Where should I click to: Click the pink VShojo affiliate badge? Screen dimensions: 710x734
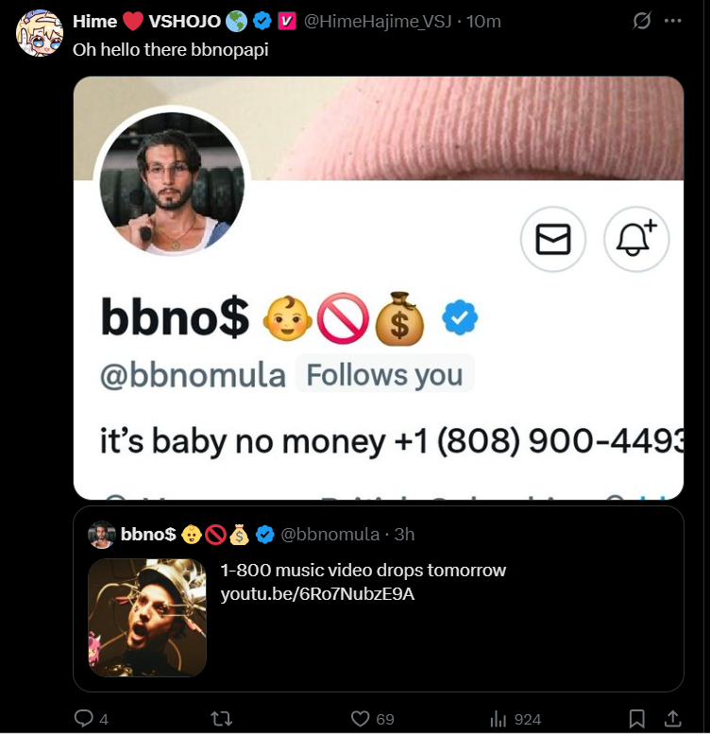pos(287,21)
